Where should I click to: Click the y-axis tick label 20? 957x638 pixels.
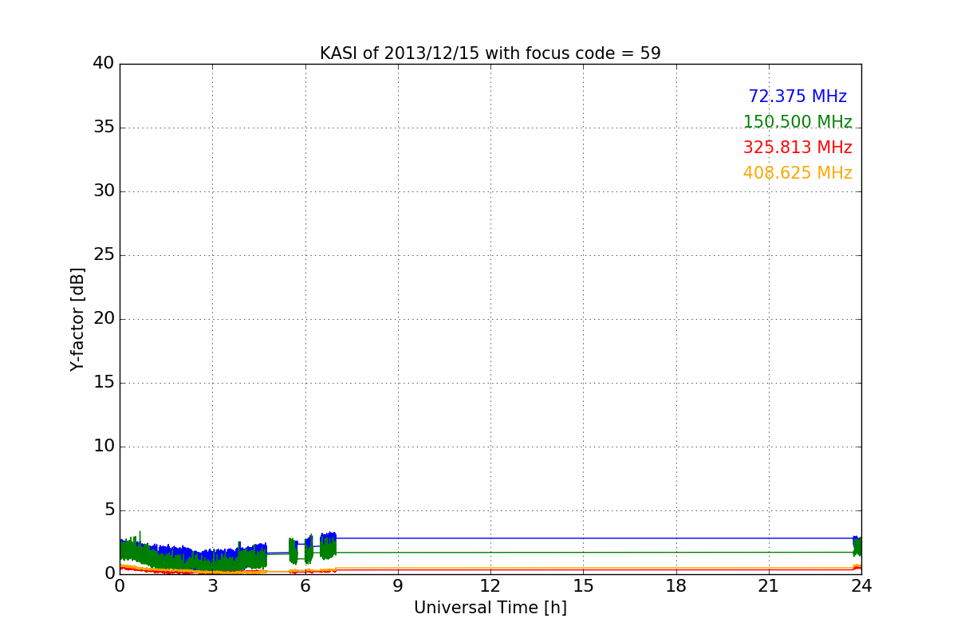click(x=104, y=319)
